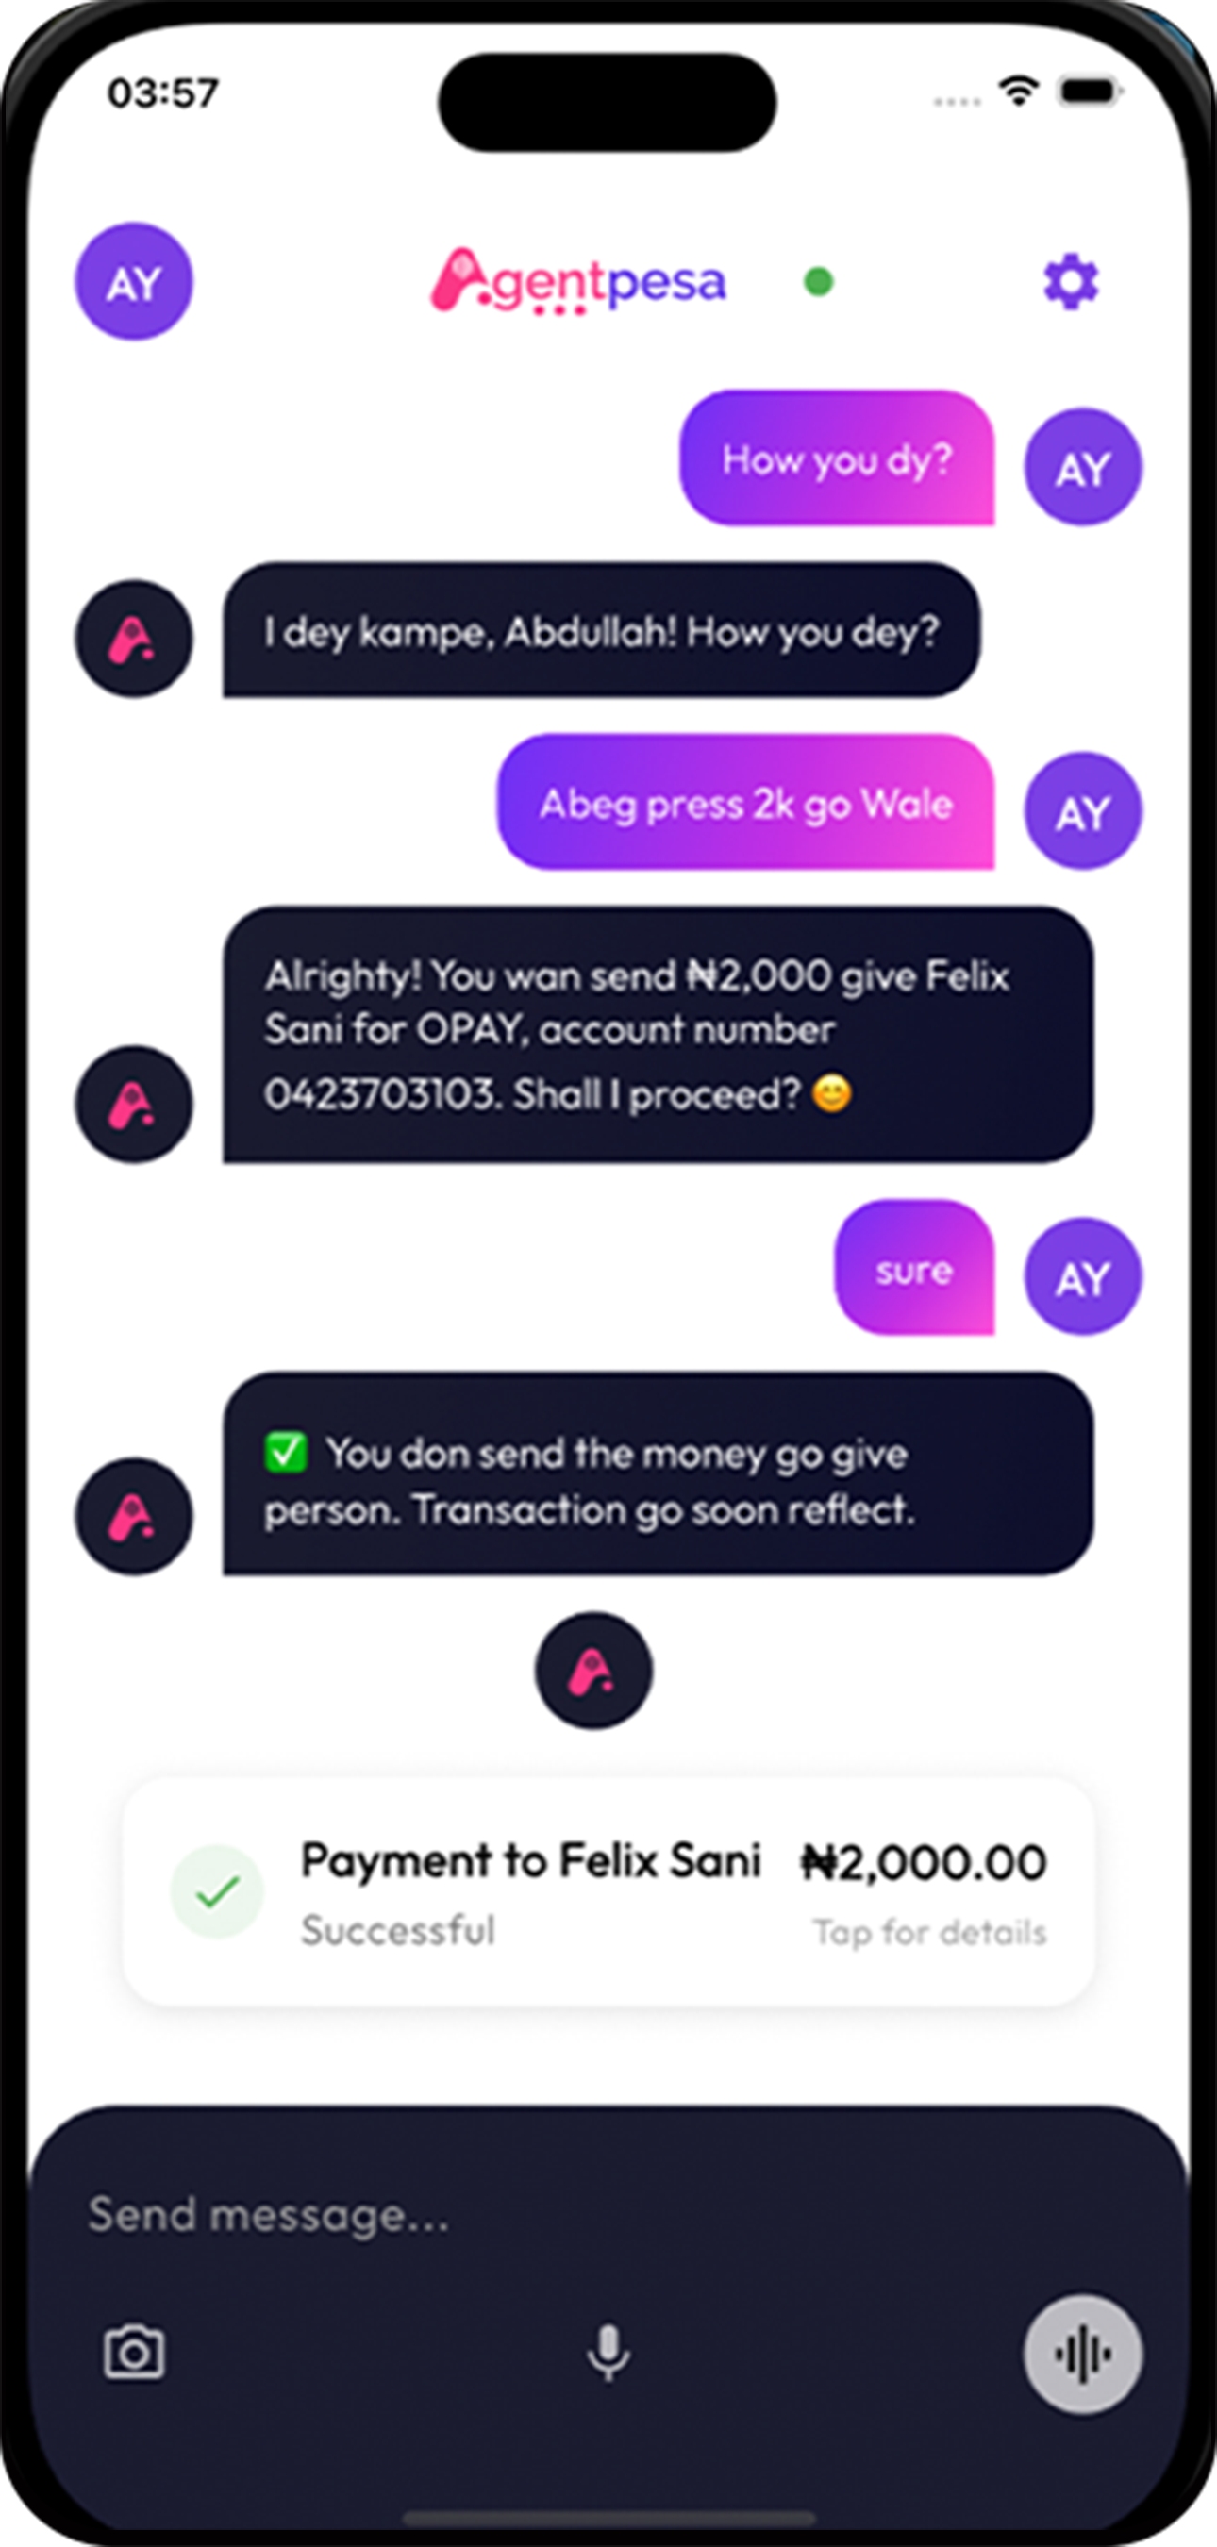
Task: Click the Send message input field
Action: click(x=608, y=2215)
